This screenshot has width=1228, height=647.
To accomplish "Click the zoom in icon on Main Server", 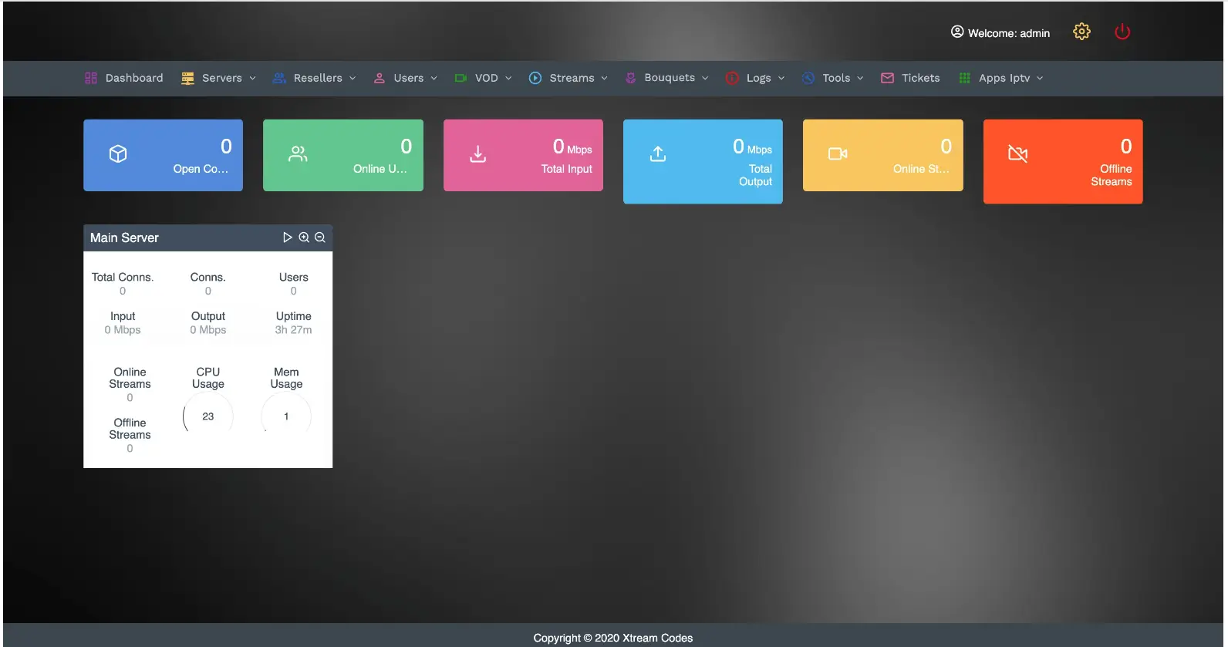I will pos(304,238).
